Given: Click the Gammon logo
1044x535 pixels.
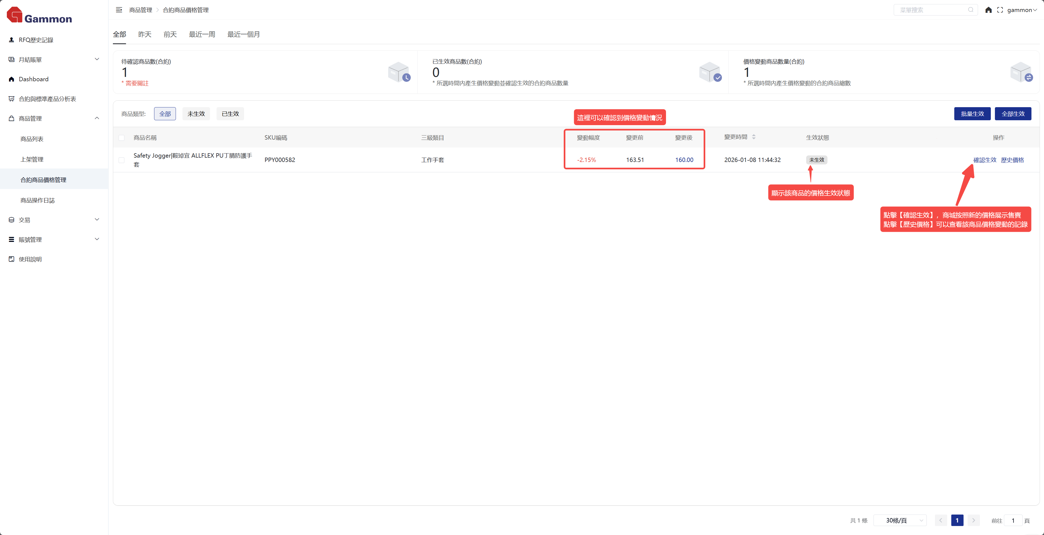Looking at the screenshot, I should point(39,15).
